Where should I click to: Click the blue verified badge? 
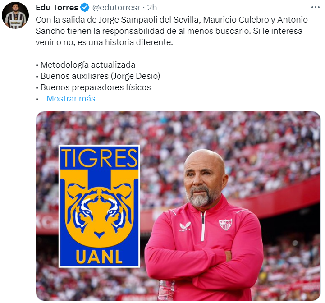click(85, 8)
